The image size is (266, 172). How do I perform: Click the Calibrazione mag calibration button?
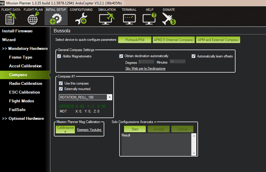65,129
